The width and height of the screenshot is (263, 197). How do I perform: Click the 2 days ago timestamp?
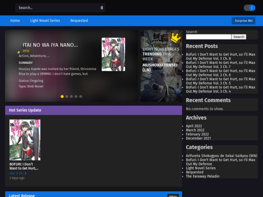point(17,178)
